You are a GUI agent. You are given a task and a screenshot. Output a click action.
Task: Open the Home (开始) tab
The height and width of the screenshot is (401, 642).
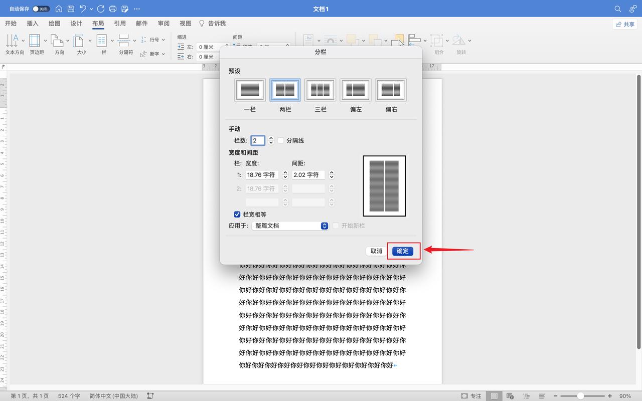click(11, 24)
